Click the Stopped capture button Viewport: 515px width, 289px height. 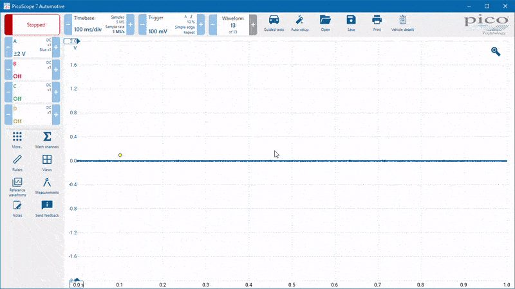click(32, 24)
